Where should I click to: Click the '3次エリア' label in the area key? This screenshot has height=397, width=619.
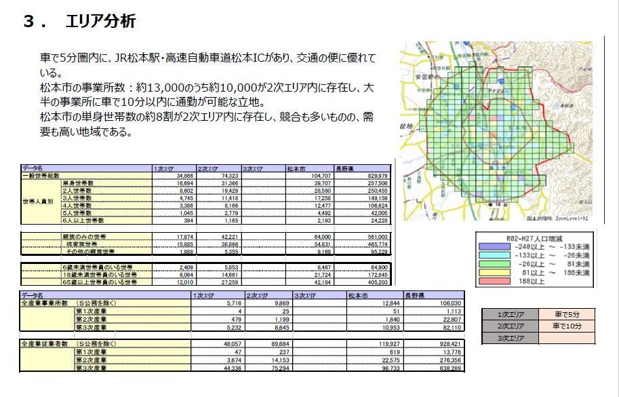pyautogui.click(x=511, y=338)
